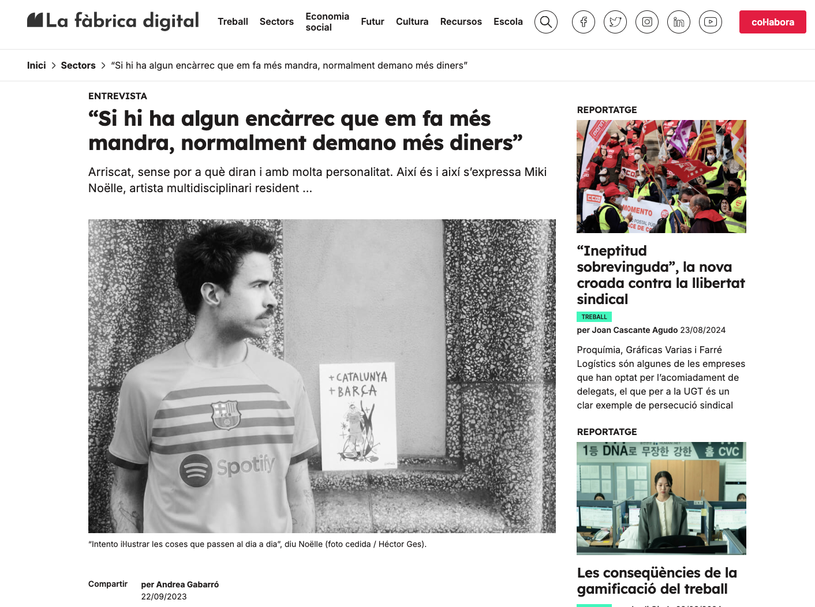Open the LinkedIn social icon
This screenshot has height=607, width=815.
678,22
